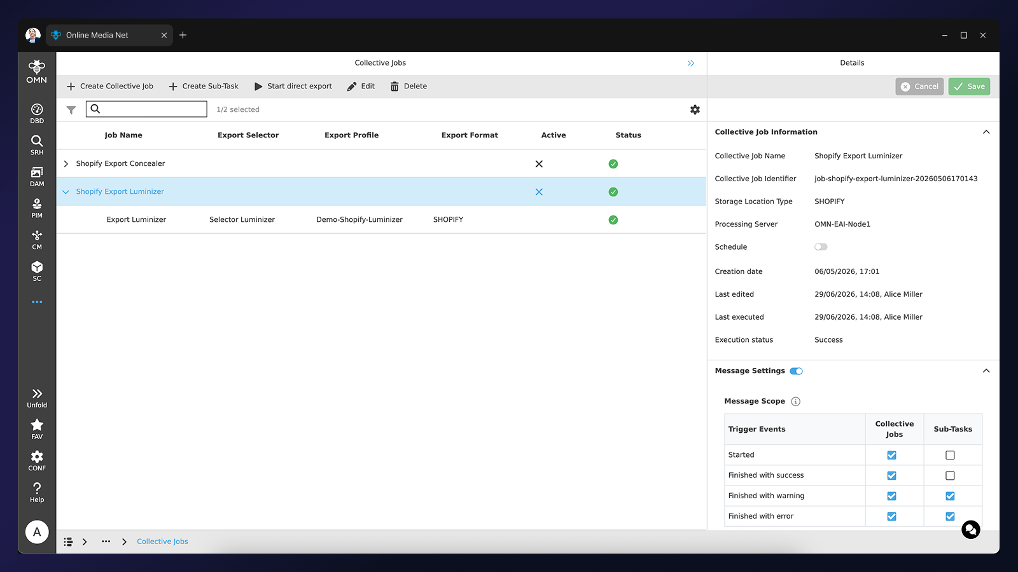1018x572 pixels.
Task: Click the Edit toolbar item
Action: [x=361, y=86]
